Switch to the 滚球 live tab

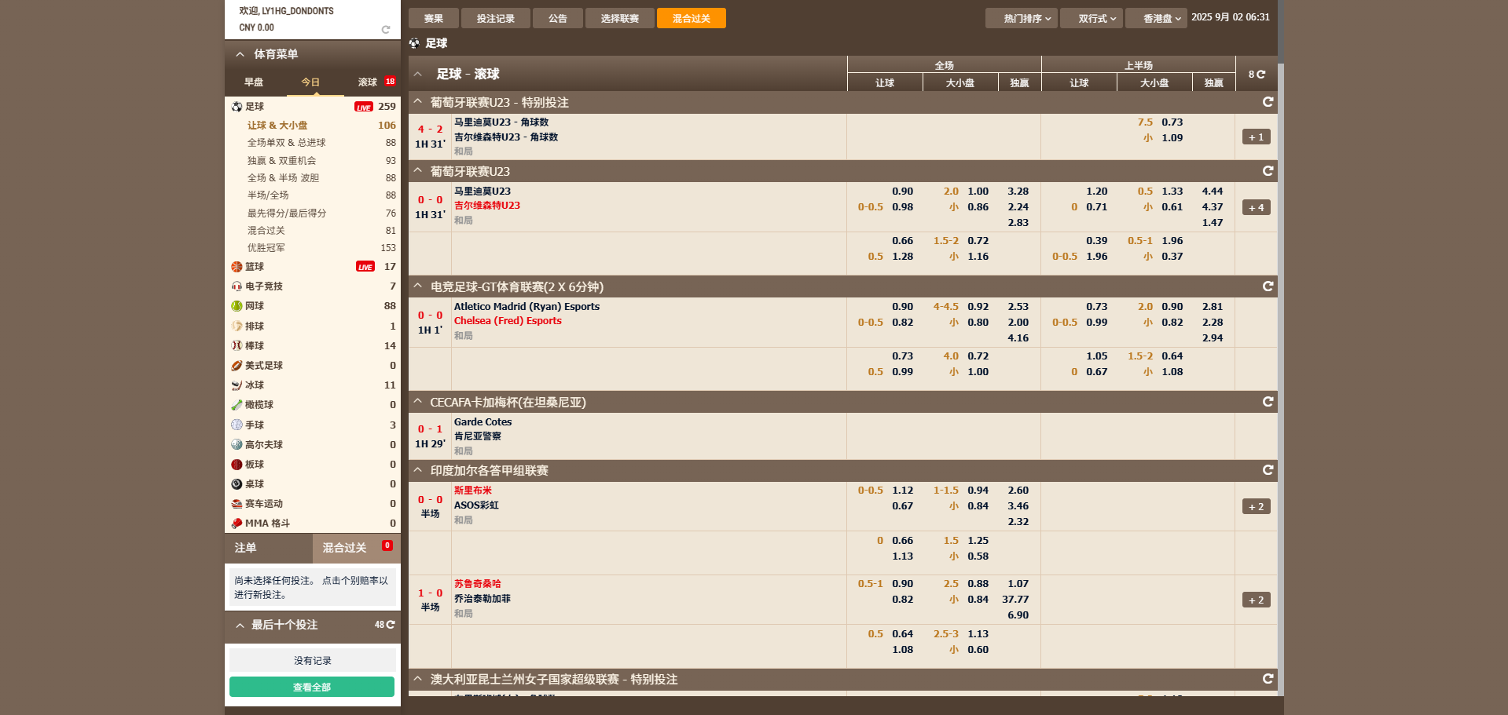point(368,82)
